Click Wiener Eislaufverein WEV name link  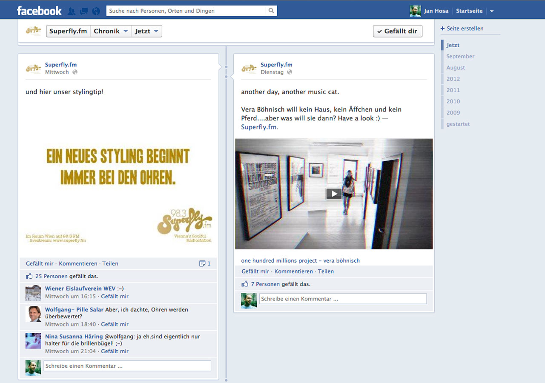80,289
